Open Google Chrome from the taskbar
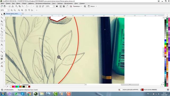Image resolution: width=170 pixels, height=96 pixels. tap(29, 94)
